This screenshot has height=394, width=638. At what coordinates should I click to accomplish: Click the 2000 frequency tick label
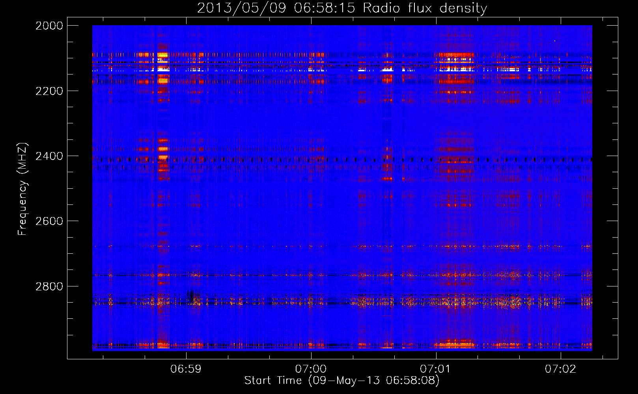(x=49, y=26)
